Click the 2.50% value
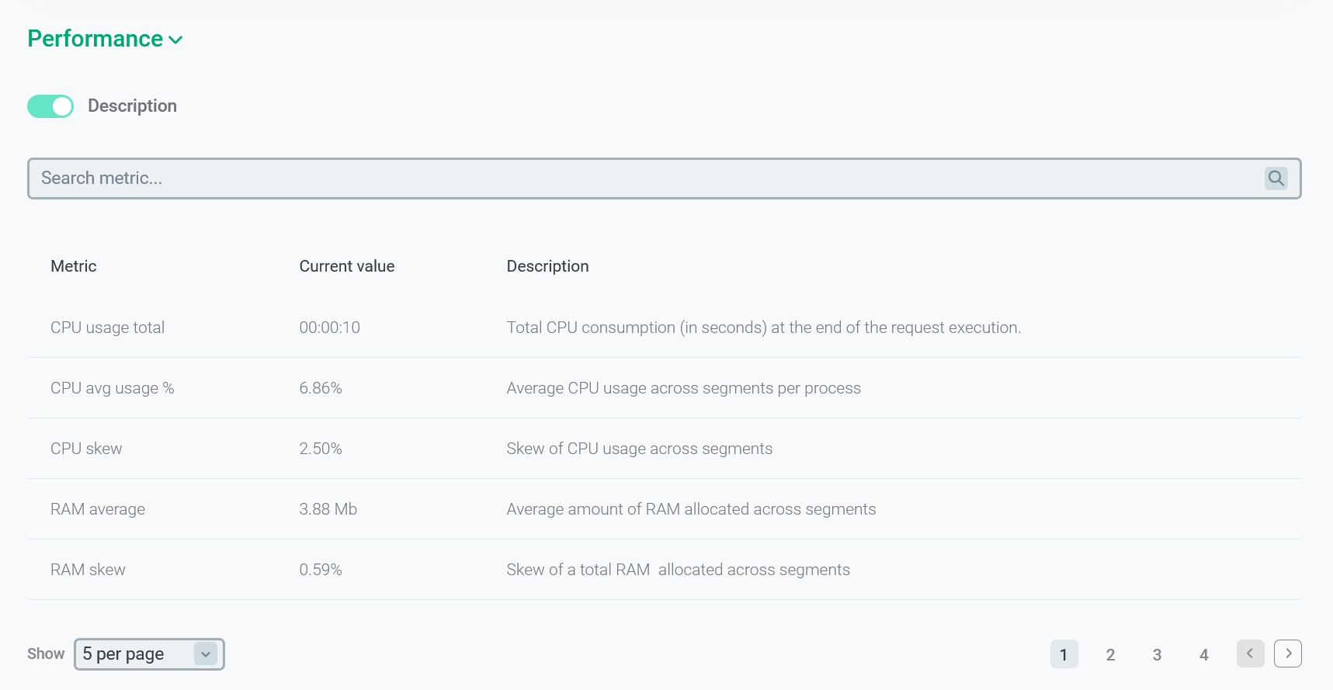Image resolution: width=1333 pixels, height=690 pixels. click(321, 449)
